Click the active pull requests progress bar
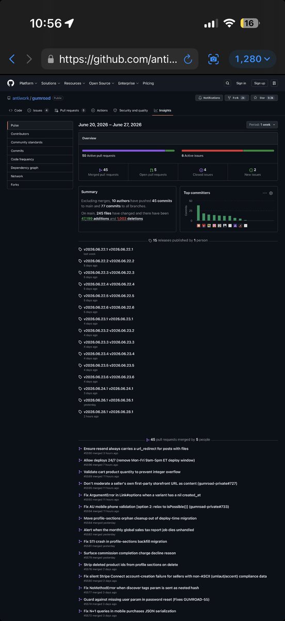285x621 pixels. 129,151
